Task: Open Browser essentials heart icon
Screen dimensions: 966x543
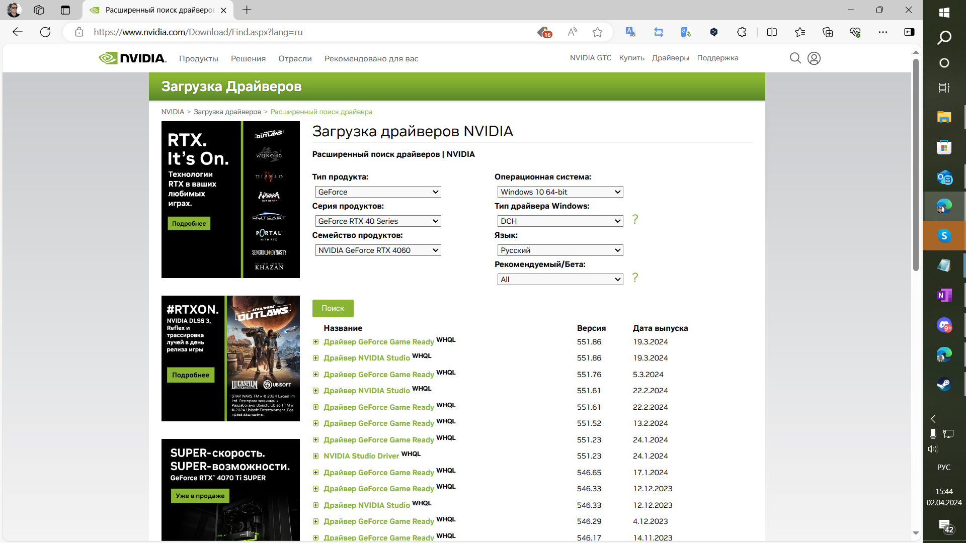Action: (x=855, y=32)
